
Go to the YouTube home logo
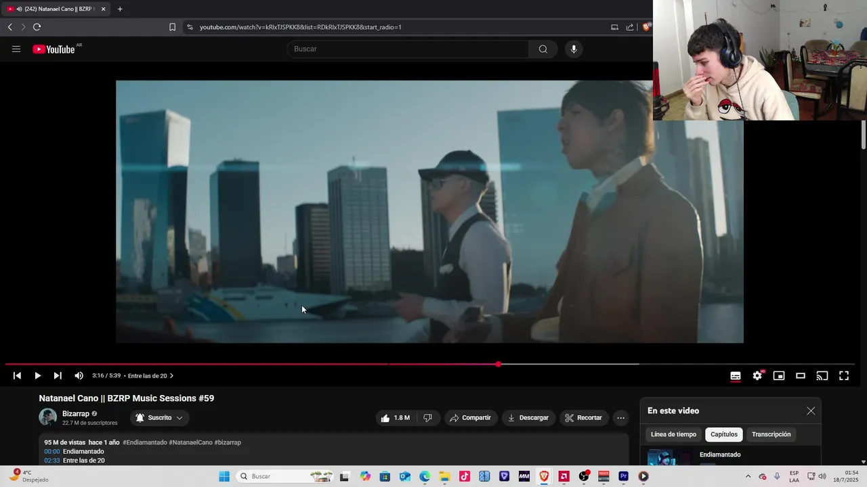click(54, 49)
